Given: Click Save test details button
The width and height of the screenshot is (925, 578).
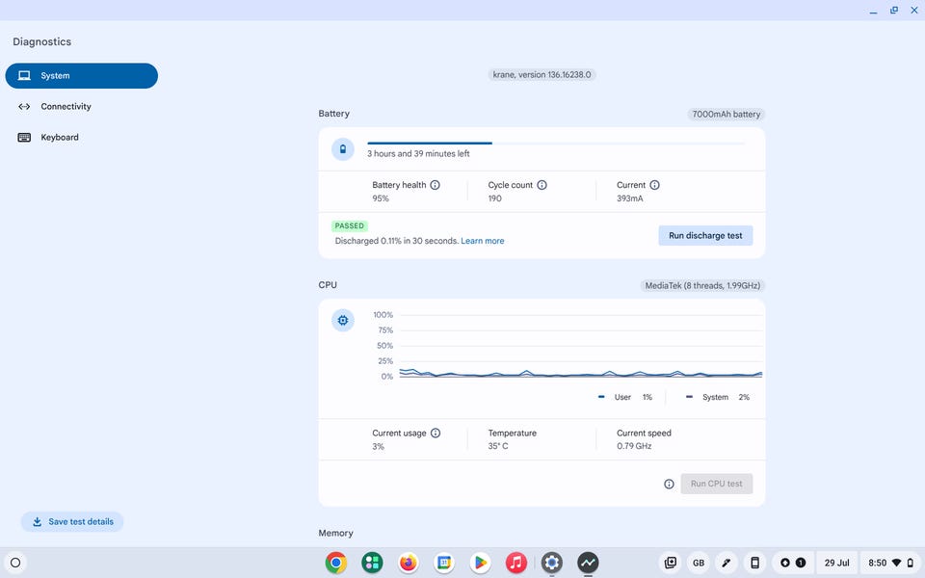Looking at the screenshot, I should [x=72, y=522].
